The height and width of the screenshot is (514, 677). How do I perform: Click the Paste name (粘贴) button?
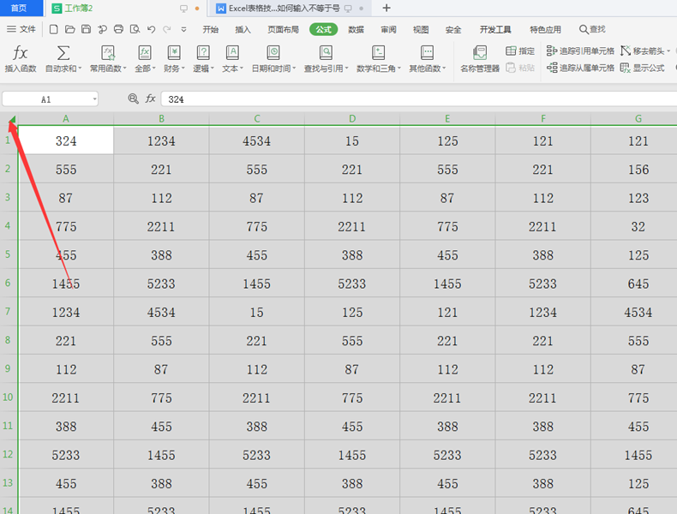tap(520, 68)
